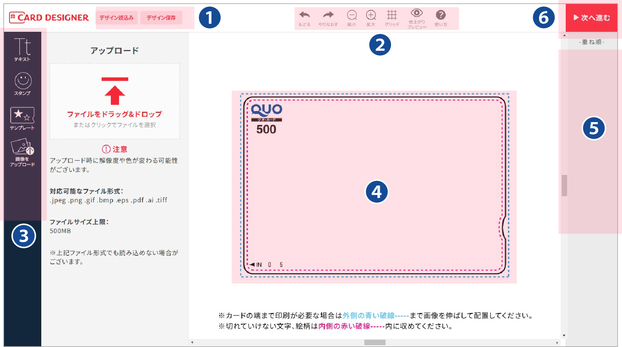
Task: Select the テキスト (Text) tool
Action: (22, 50)
